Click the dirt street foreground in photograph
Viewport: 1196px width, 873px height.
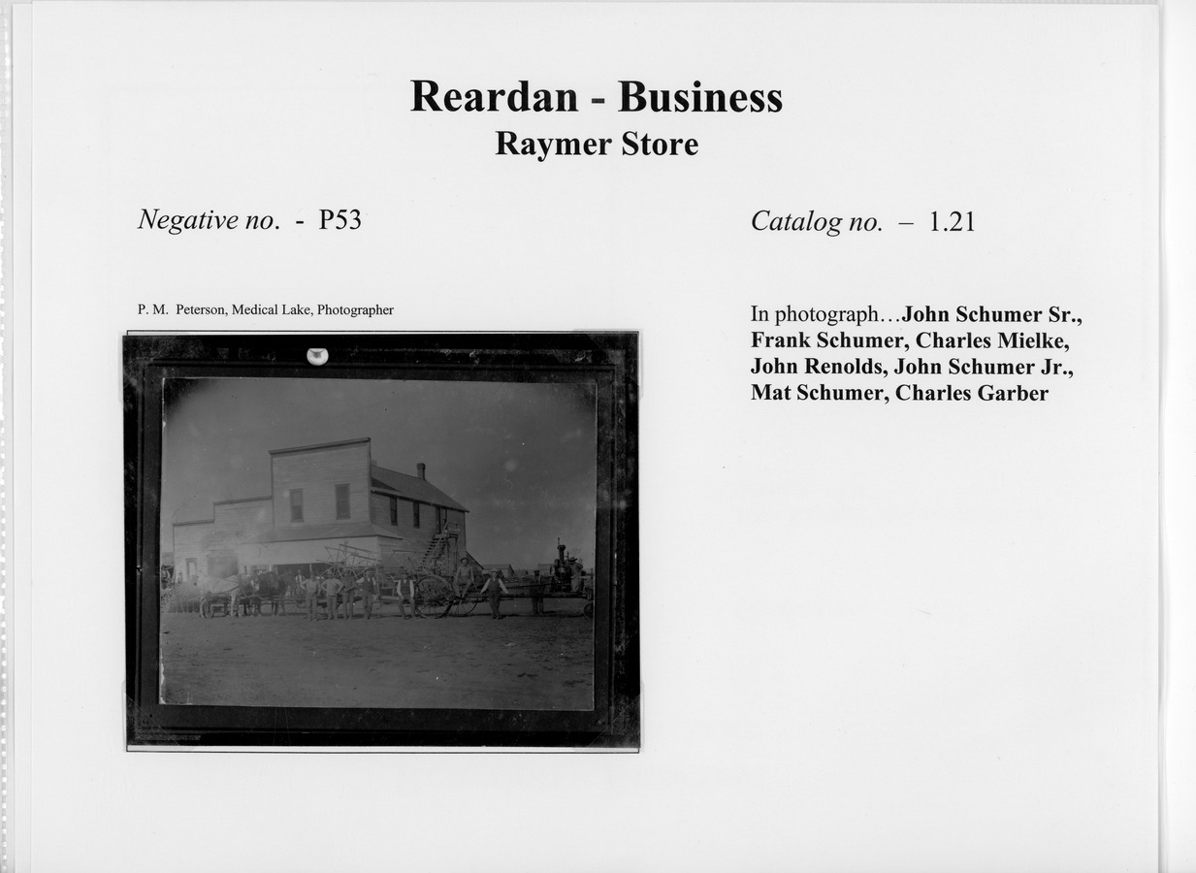click(x=376, y=664)
